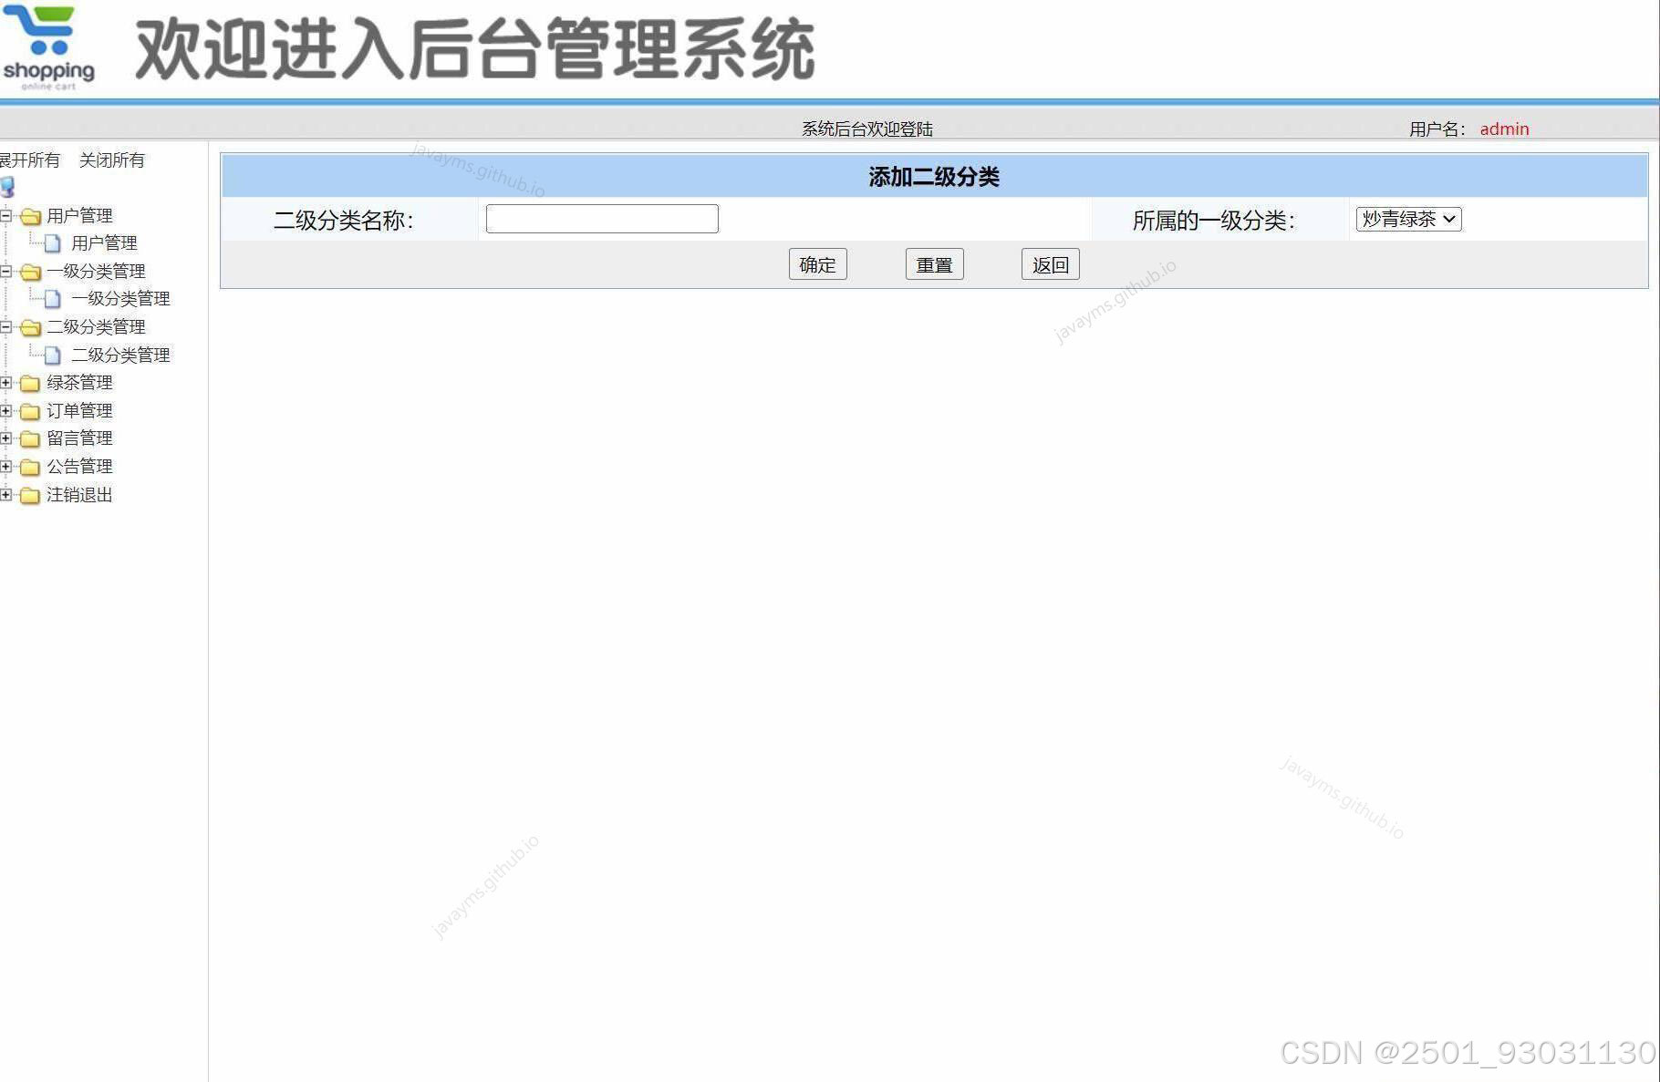This screenshot has width=1660, height=1082.
Task: Select 留言管理 in the tree
Action: pos(80,438)
